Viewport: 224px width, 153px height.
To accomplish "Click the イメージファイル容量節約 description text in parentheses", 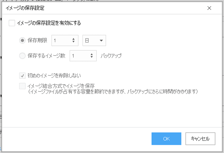I will (112, 91).
